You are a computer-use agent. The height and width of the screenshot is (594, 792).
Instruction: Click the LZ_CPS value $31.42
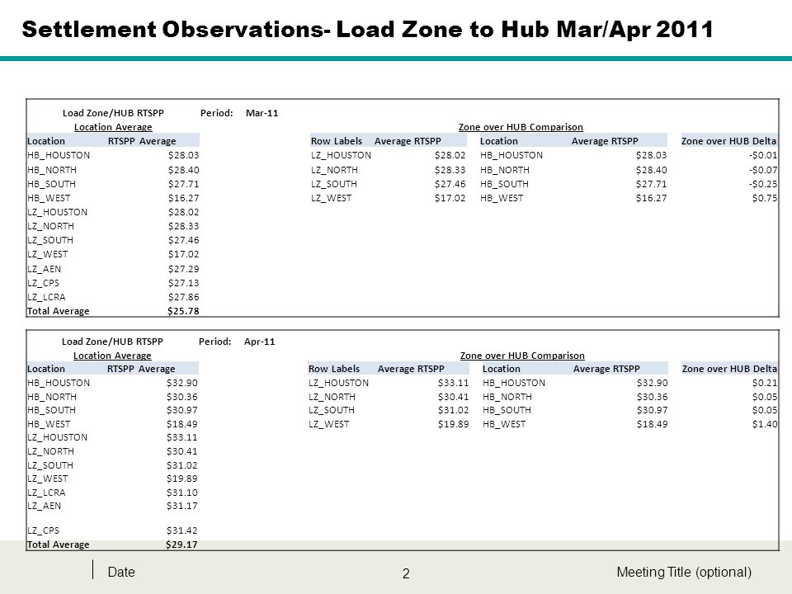click(x=181, y=530)
